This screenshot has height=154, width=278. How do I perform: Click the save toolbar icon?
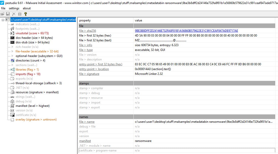click(x=8, y=14)
